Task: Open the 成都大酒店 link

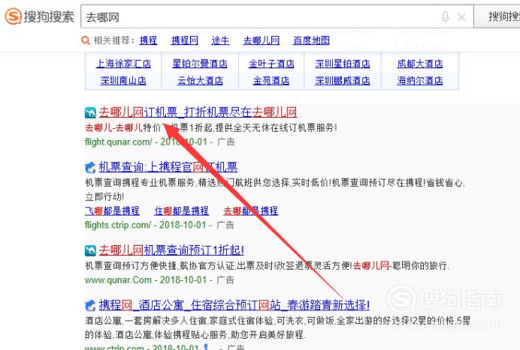Action: 420,64
